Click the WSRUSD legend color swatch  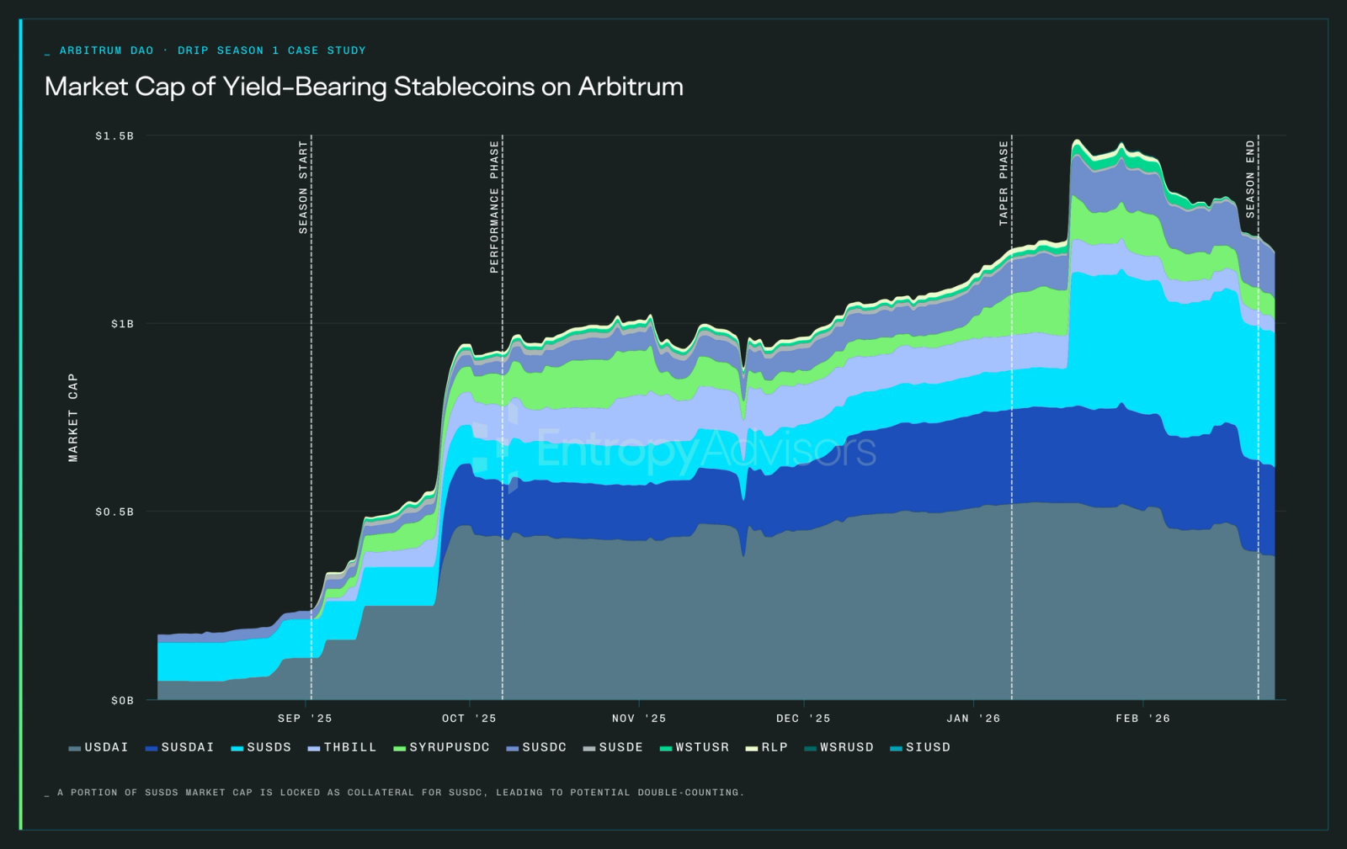pyautogui.click(x=811, y=748)
